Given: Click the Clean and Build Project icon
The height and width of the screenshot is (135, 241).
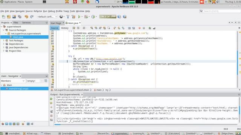Looking at the screenshot, I should tap(73, 16).
